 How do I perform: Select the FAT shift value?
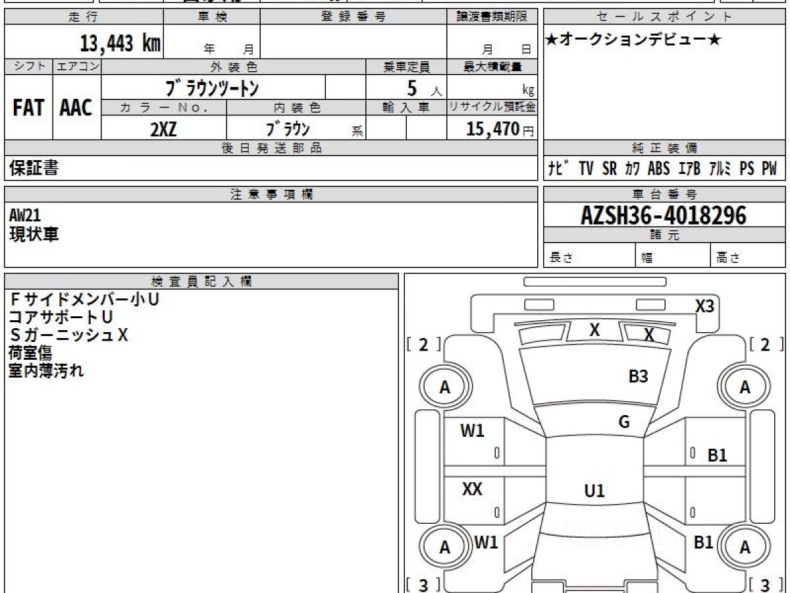(x=28, y=108)
